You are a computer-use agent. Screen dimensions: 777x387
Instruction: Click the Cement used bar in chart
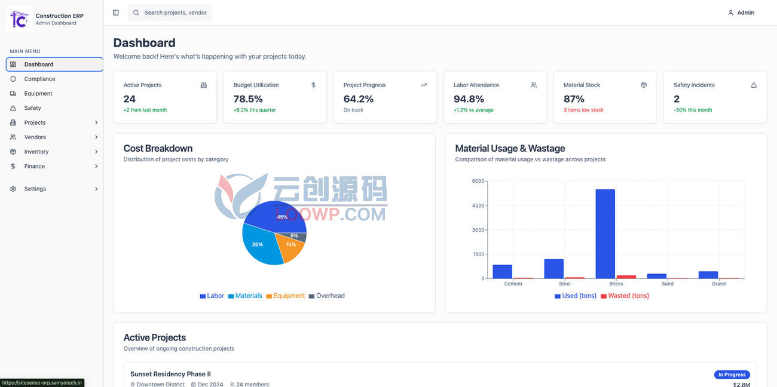(x=503, y=272)
